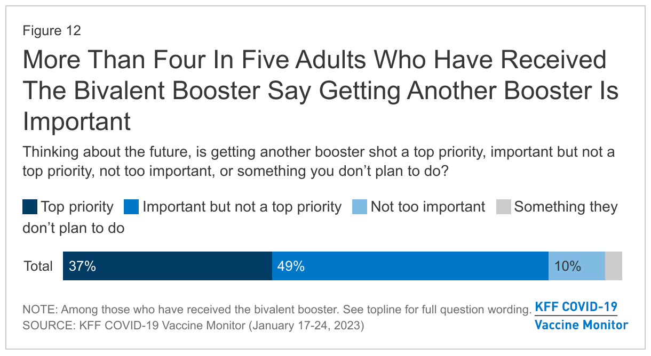Viewport: 651px width, 356px height.
Task: Click the Total row label
Action: pyautogui.click(x=38, y=266)
